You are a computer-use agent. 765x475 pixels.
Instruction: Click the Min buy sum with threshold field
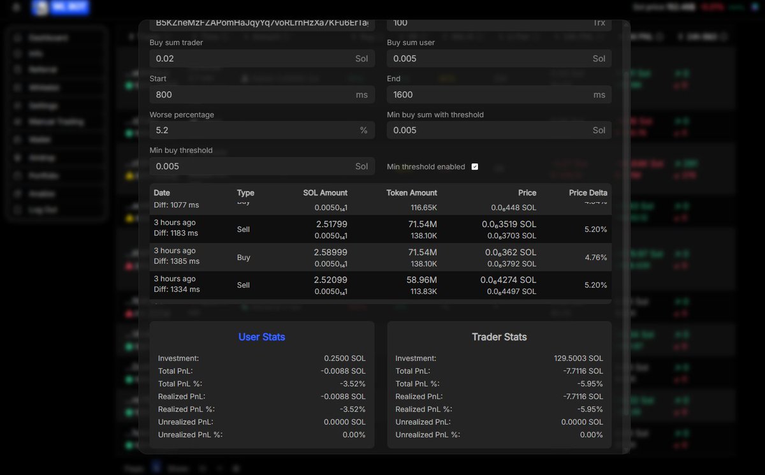(499, 130)
